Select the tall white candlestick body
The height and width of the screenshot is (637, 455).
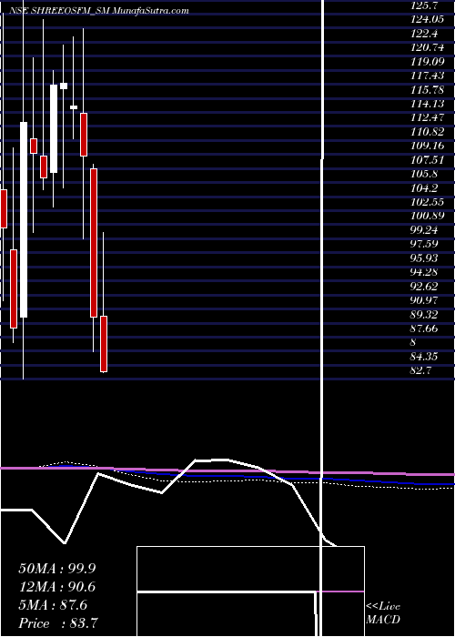pos(24,219)
